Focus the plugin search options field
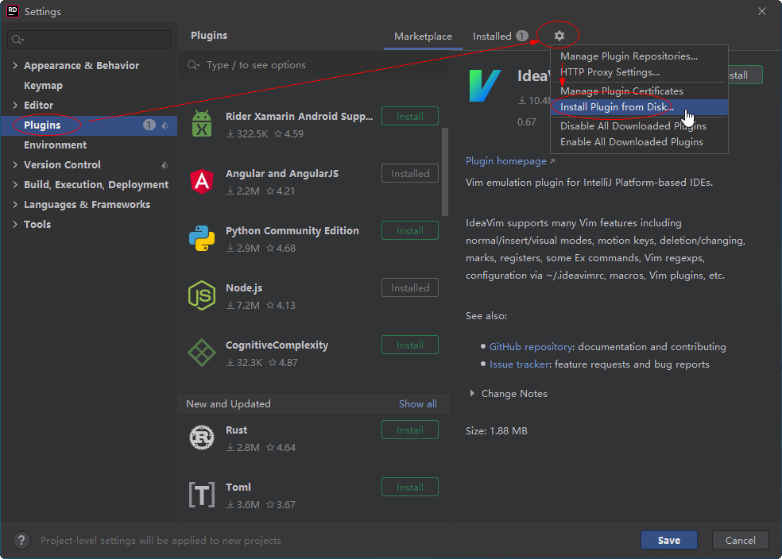The image size is (782, 559). [314, 65]
